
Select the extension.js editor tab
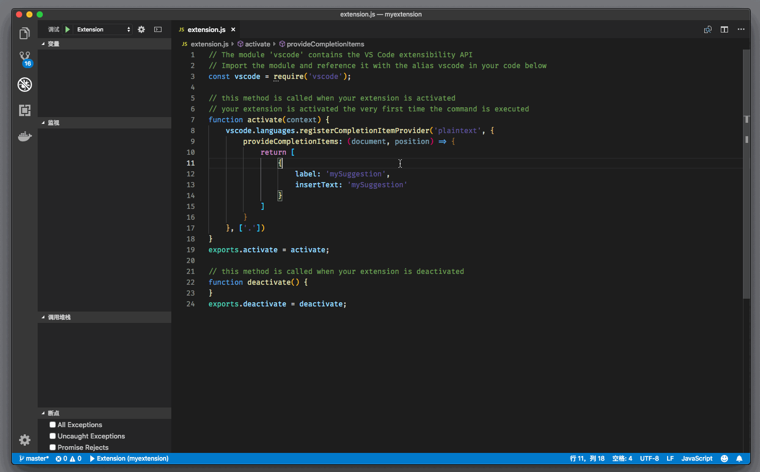click(x=206, y=29)
